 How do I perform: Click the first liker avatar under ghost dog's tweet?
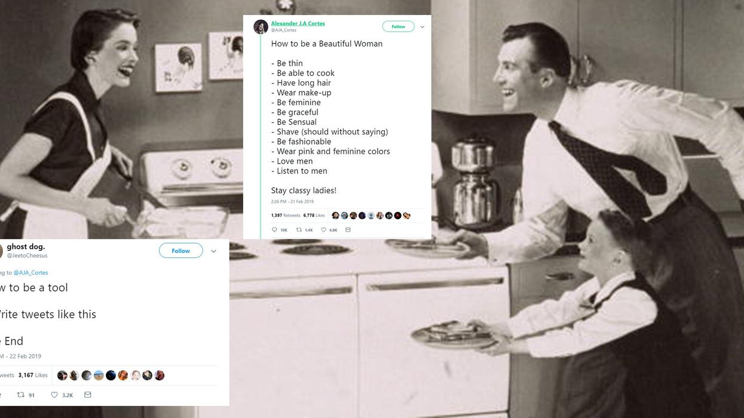[62, 376]
